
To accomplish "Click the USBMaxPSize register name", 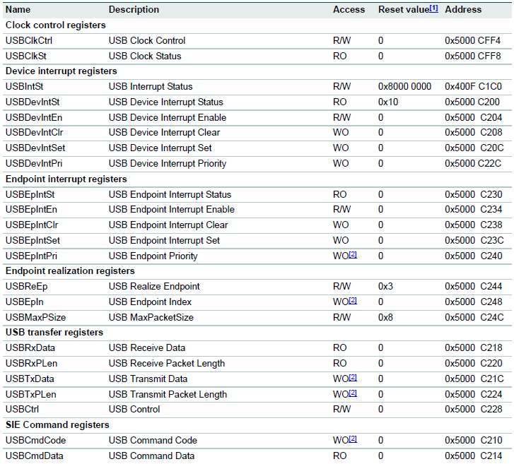I will pyautogui.click(x=35, y=318).
